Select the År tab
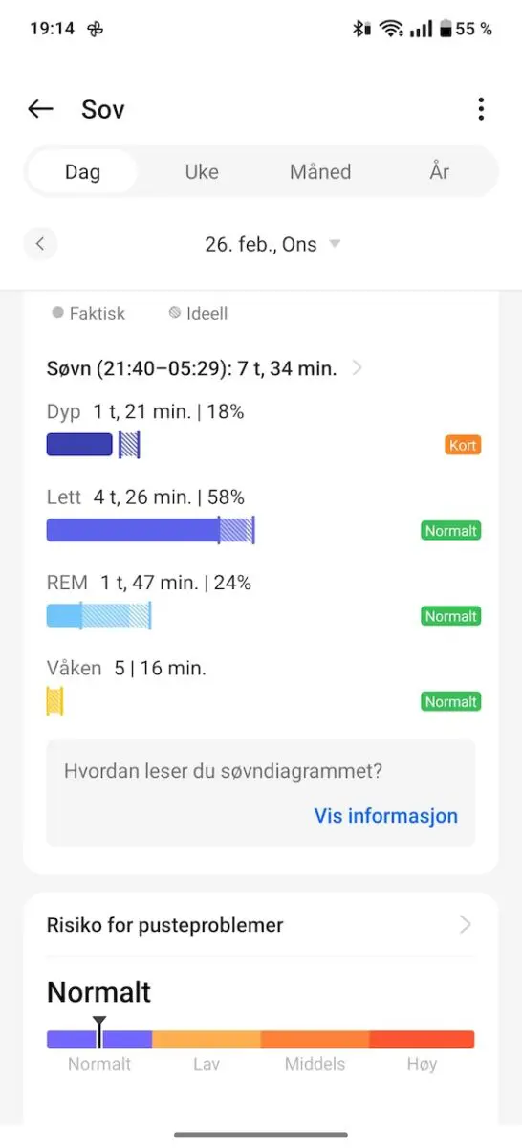 coord(440,172)
